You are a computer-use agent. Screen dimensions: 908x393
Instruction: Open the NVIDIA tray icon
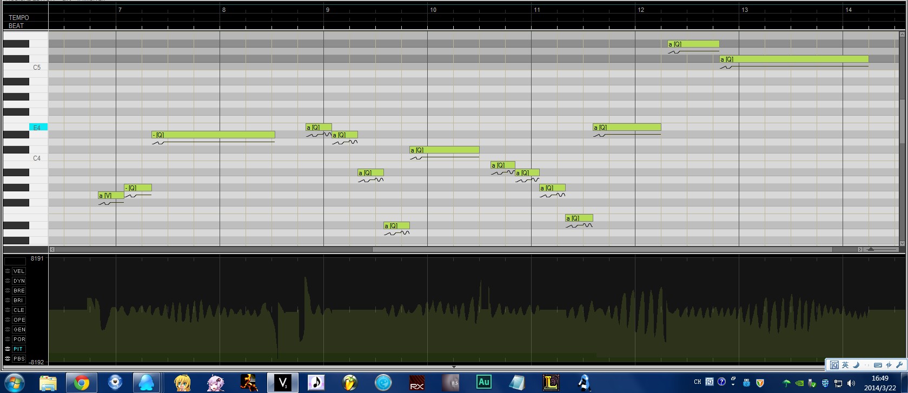coord(799,383)
